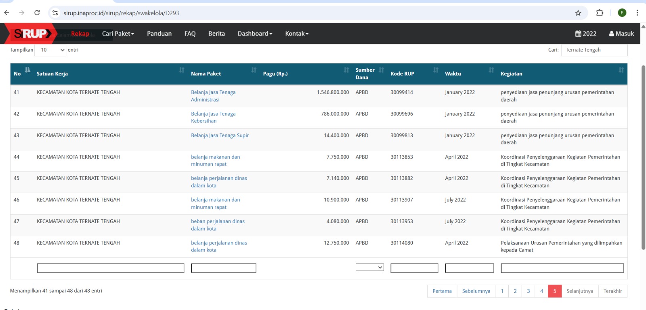Open the Panduan menu item
This screenshot has height=310, width=646.
pos(159,34)
